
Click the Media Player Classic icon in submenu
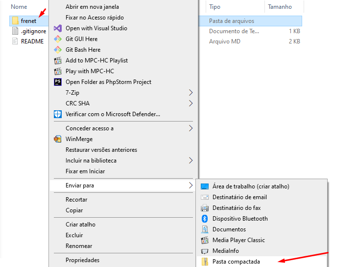point(205,240)
